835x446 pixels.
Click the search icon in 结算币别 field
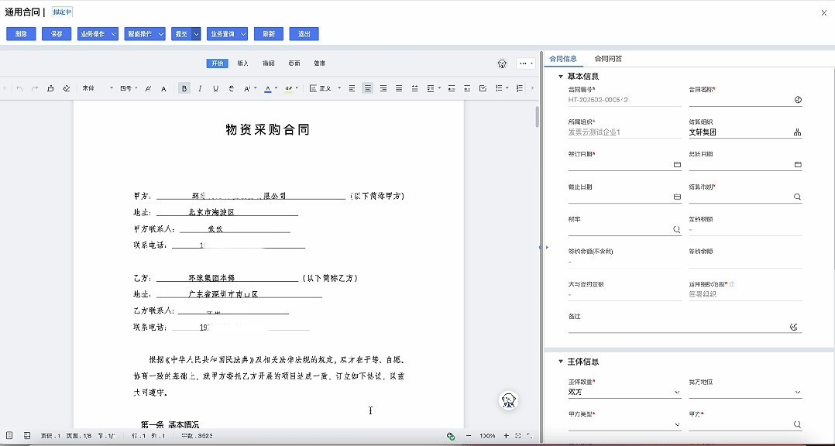click(797, 197)
